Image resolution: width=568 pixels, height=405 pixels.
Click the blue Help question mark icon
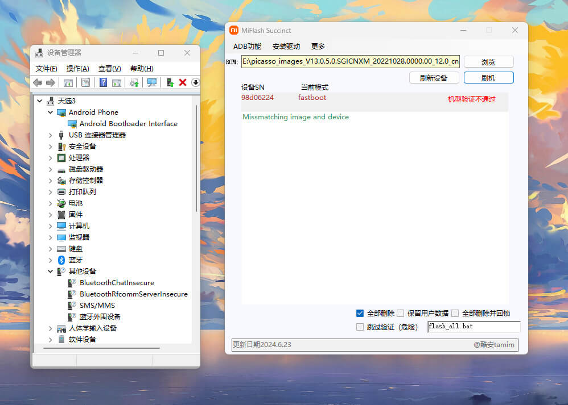103,82
